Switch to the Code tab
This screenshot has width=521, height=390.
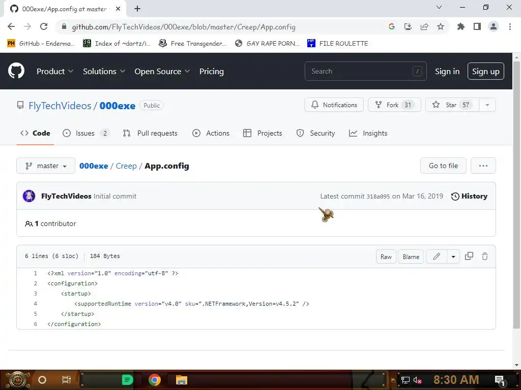[35, 133]
